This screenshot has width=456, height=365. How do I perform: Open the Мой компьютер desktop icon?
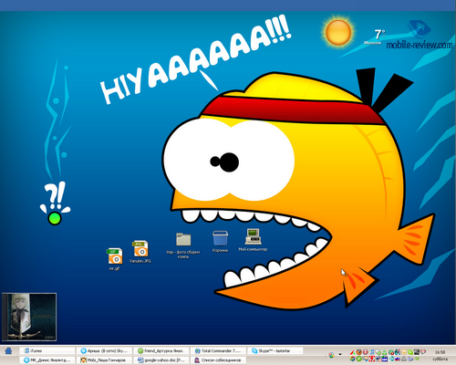pyautogui.click(x=253, y=236)
